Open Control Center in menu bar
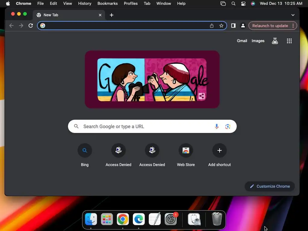The image size is (308, 231). tap(243, 4)
